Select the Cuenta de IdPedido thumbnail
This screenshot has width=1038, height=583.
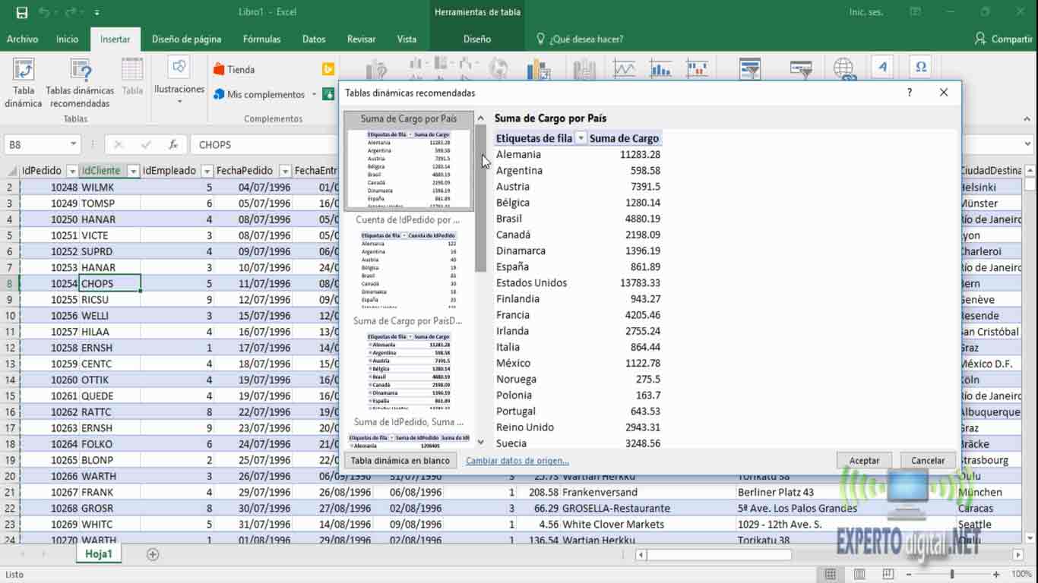click(x=408, y=266)
